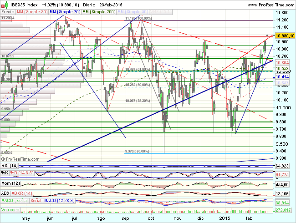Click the 'feb' time axis label
Image resolution: width=296 pixels, height=223 pixels.
[249, 218]
